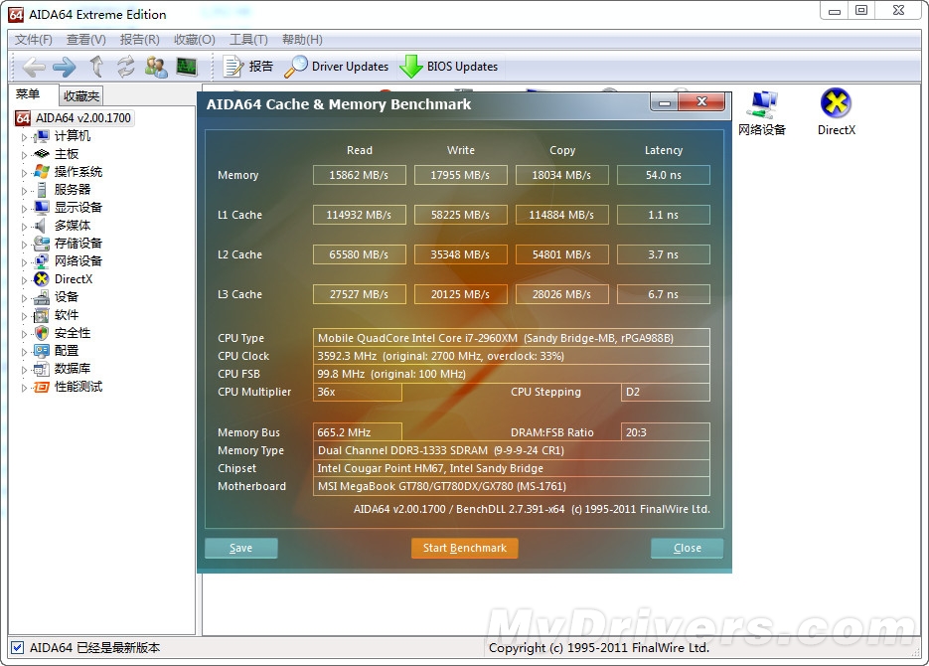Viewport: 929px width, 666px height.
Task: Open the 帮助(H) menu
Action: [x=302, y=39]
